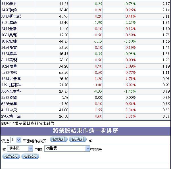This screenshot has height=169, width=171.
Task: Click change -1.90 in 越峰 row
Action: [x=98, y=22]
